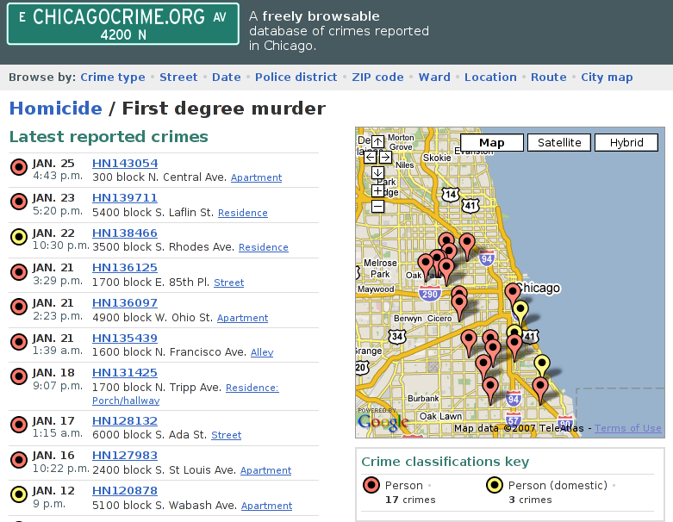Open the map Terms of Use link
Viewport: 673px width, 522px height.
pos(628,428)
